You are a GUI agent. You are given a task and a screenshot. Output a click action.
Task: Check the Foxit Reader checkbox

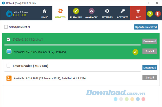8,65
